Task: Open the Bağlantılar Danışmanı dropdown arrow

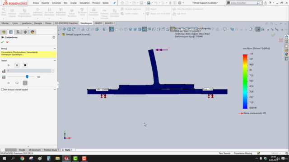Action: click(61, 19)
